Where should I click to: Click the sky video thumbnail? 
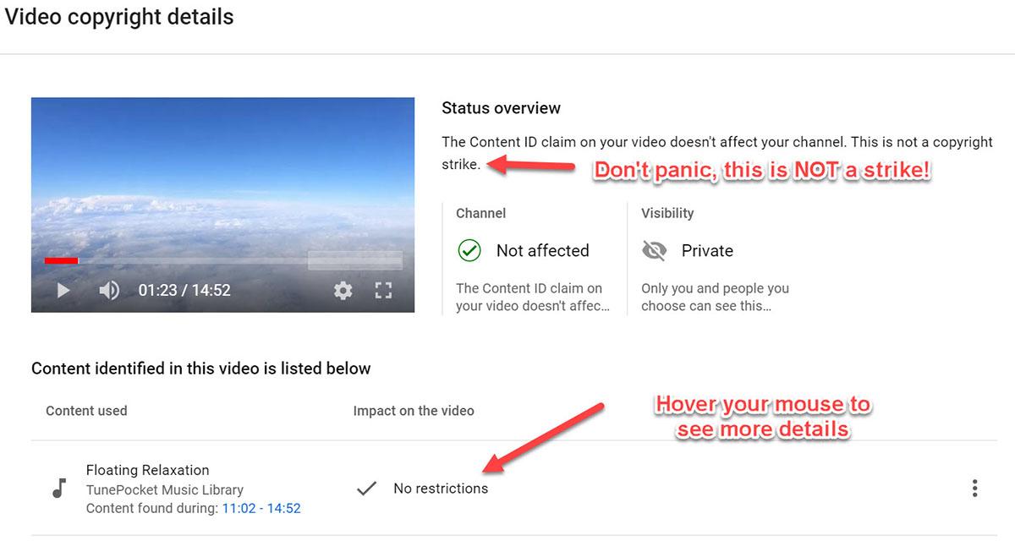[x=222, y=177]
